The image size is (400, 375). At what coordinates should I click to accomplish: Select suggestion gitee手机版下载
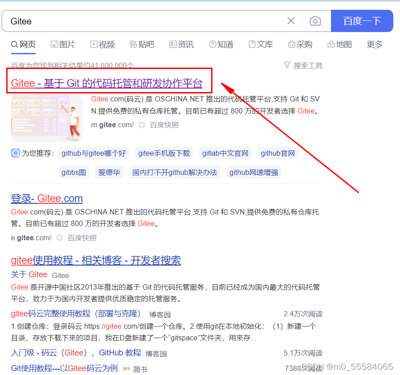coord(164,153)
